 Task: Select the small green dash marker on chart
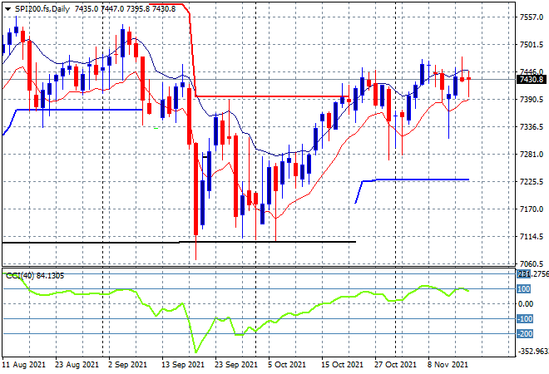156,128
